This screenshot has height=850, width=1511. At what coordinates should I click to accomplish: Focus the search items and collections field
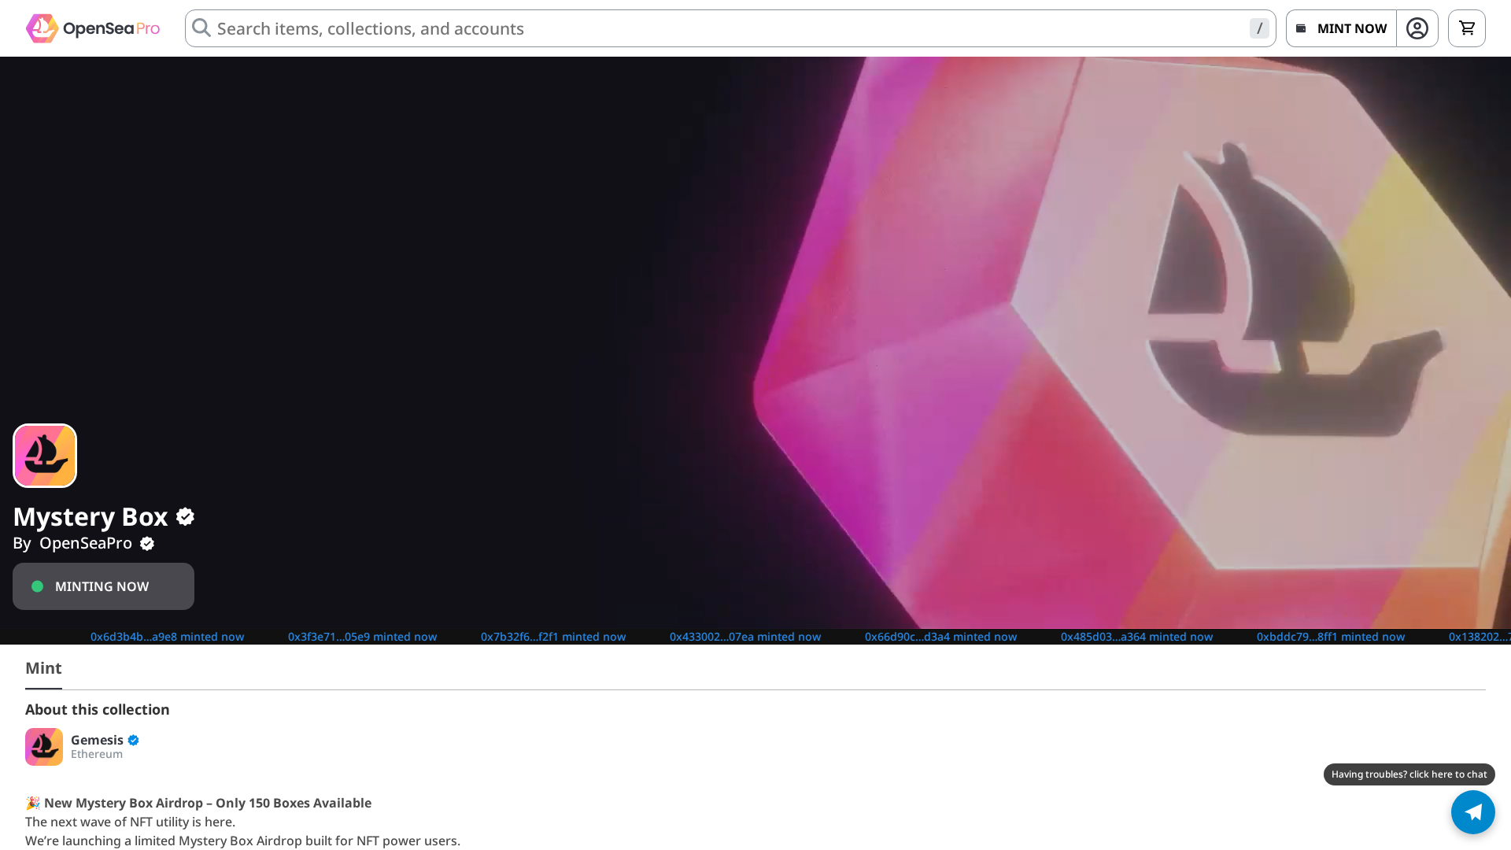pyautogui.click(x=730, y=28)
